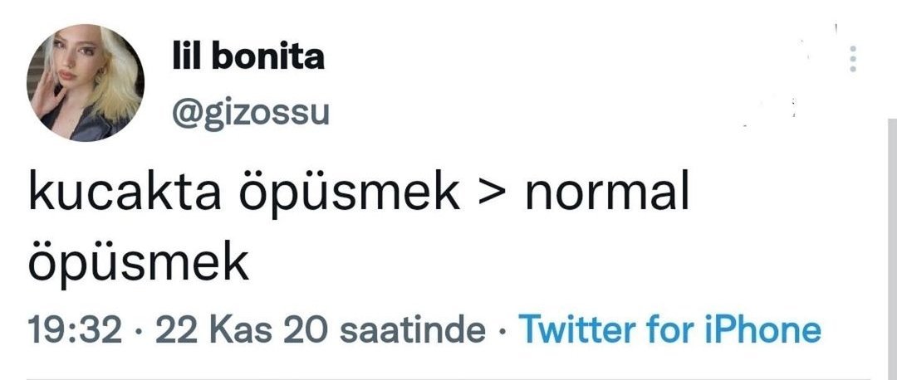897x380 pixels.
Task: Click the @gizossu handle
Action: click(248, 112)
